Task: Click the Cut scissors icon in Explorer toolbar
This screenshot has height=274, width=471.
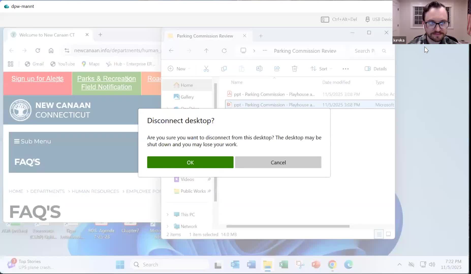Action: (206, 69)
